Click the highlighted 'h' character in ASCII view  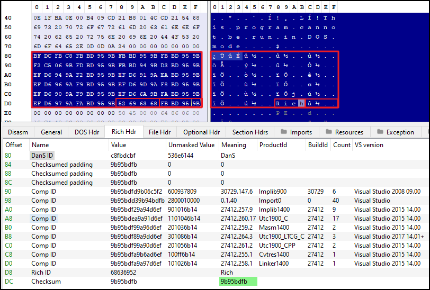pos(301,103)
